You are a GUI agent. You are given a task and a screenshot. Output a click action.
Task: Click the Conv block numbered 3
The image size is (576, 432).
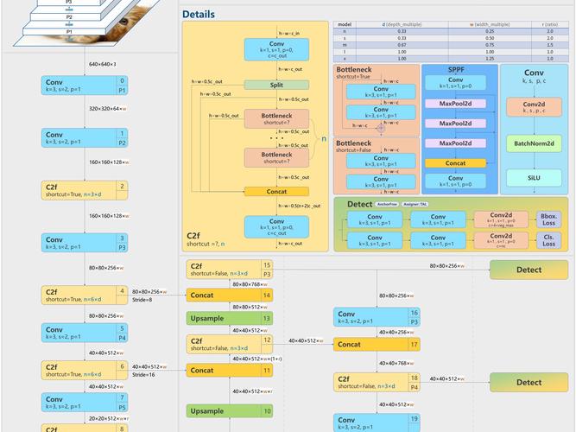[85, 243]
